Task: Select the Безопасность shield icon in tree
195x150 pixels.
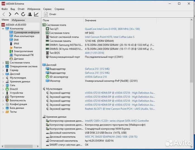Action: (x=7, y=101)
